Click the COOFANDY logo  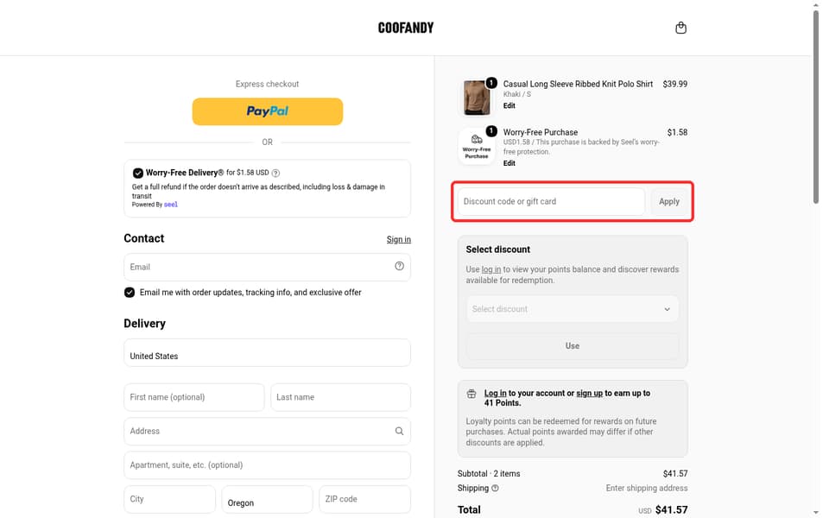click(406, 28)
